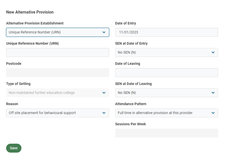Screen dimensions: 227x160
Task: Click the 'Type of Setting' label text
Action: (x=18, y=84)
